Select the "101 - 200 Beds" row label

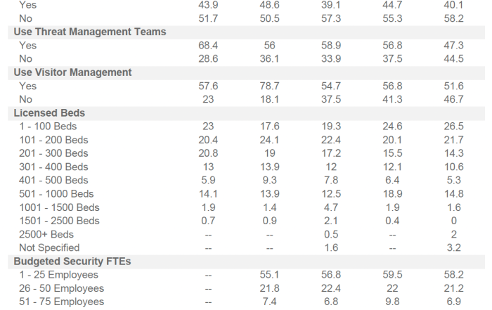pyautogui.click(x=54, y=140)
